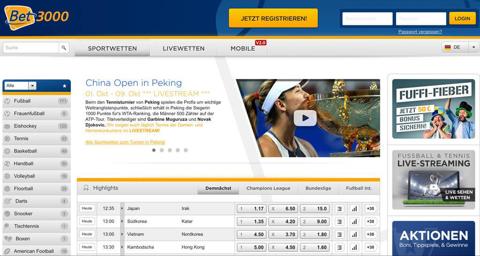Bet on Japan win at 1.17
The width and height of the screenshot is (480, 256).
(252, 209)
